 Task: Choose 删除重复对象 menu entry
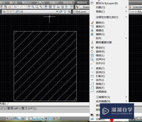(x=109, y=42)
